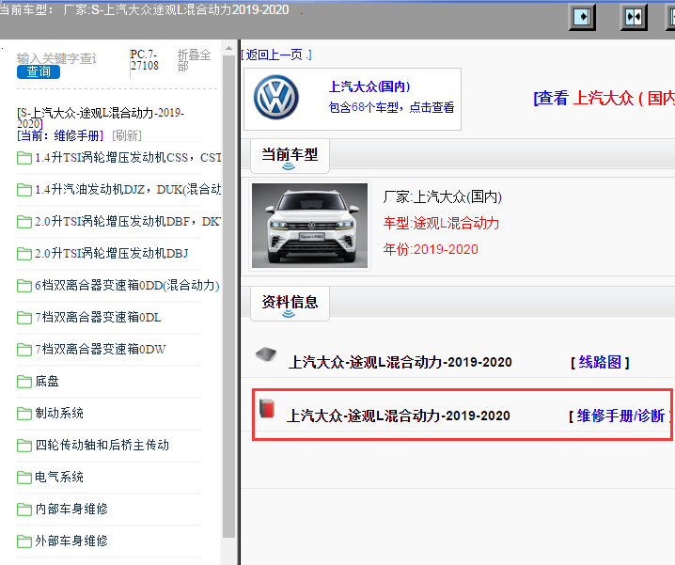Open folder icon for 6档双离合器变速箱0DD

coord(24,286)
